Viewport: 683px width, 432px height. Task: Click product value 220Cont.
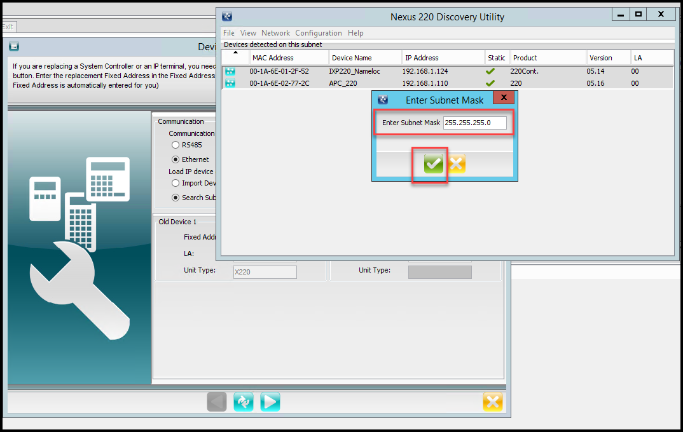coord(525,71)
